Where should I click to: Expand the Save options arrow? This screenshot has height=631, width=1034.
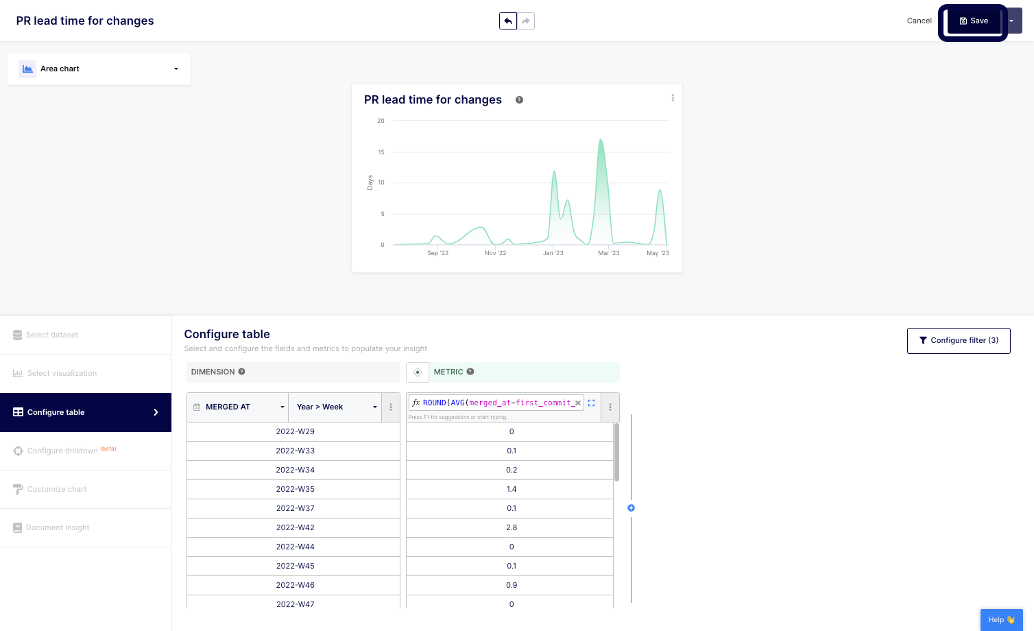tap(1011, 21)
